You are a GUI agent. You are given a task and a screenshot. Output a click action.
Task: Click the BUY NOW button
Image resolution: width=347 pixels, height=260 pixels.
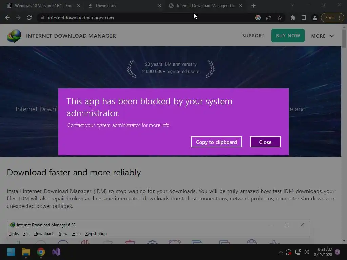[x=288, y=35]
